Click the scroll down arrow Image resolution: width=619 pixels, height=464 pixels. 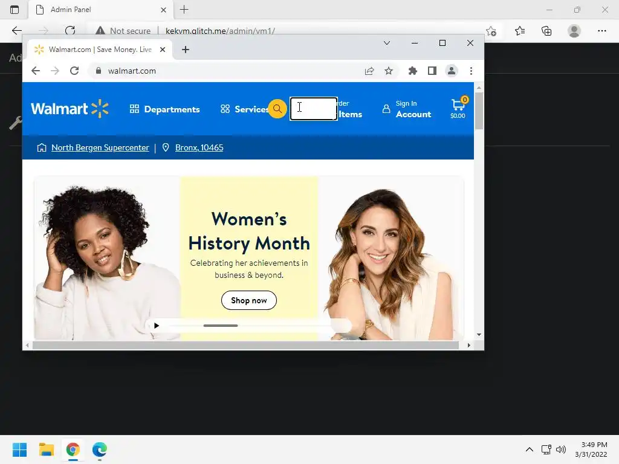point(479,335)
